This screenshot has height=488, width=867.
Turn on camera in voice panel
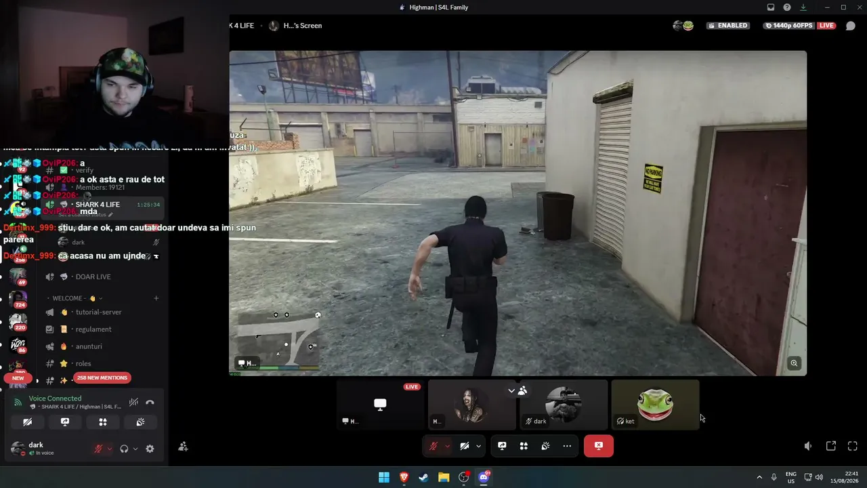27,422
